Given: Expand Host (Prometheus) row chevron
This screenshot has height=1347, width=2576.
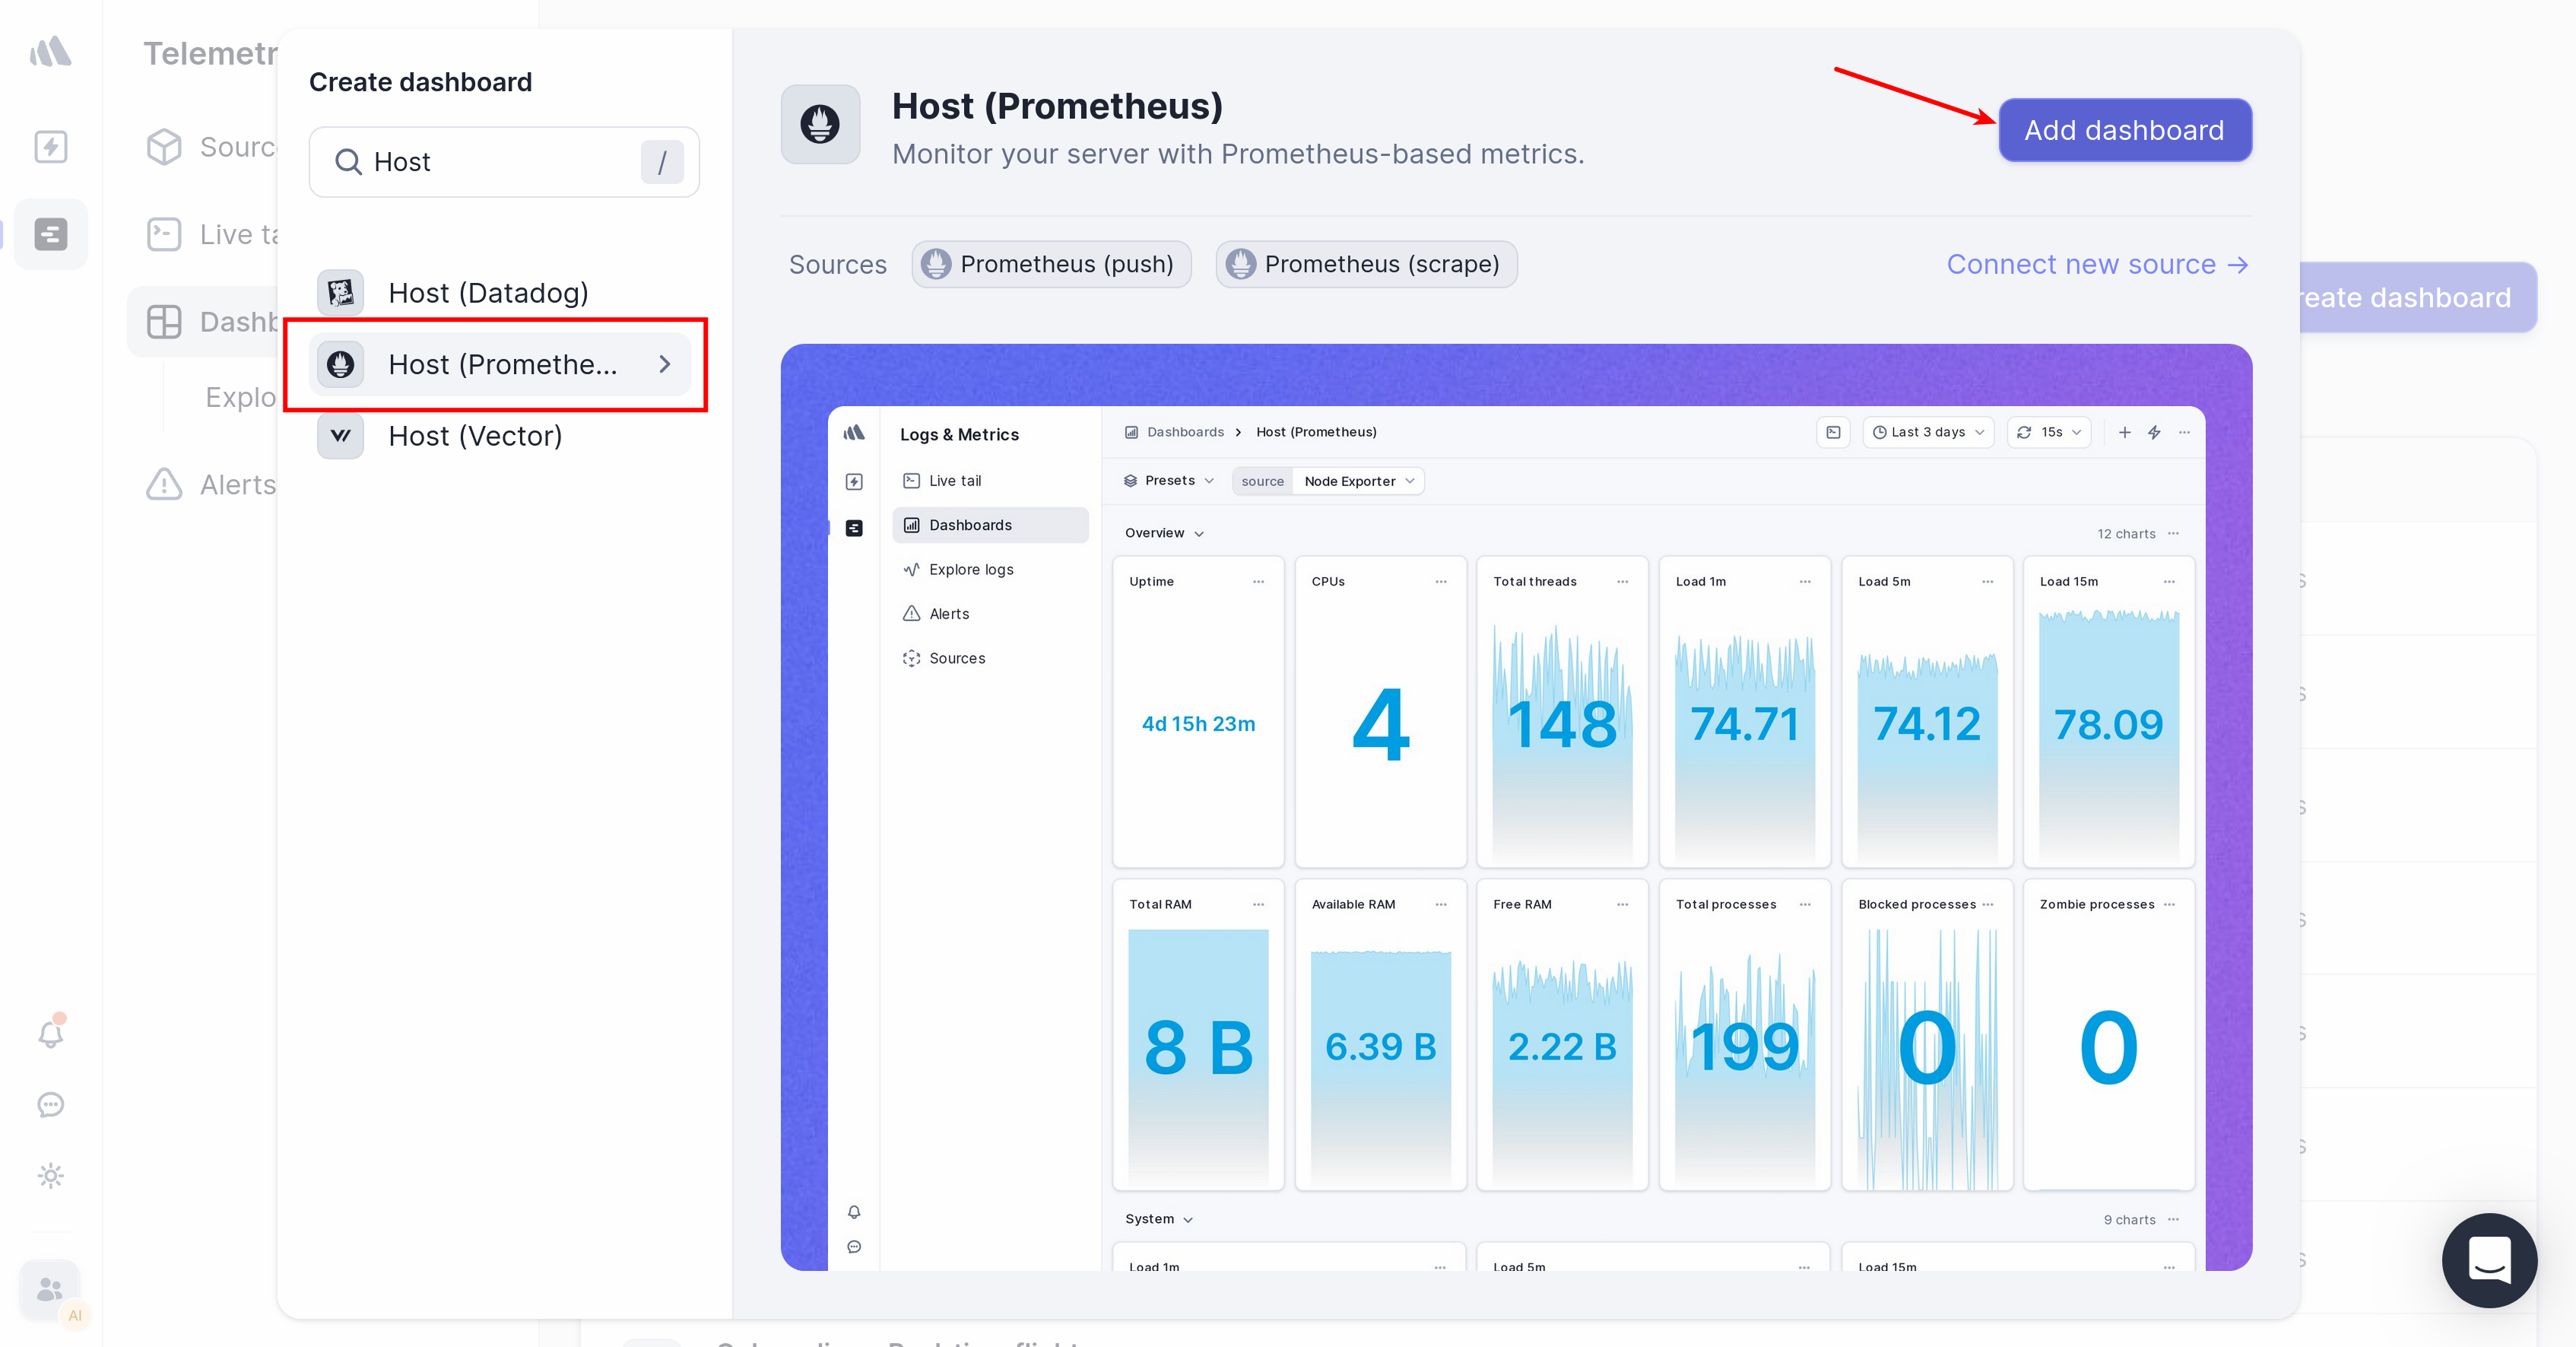Looking at the screenshot, I should pyautogui.click(x=664, y=364).
